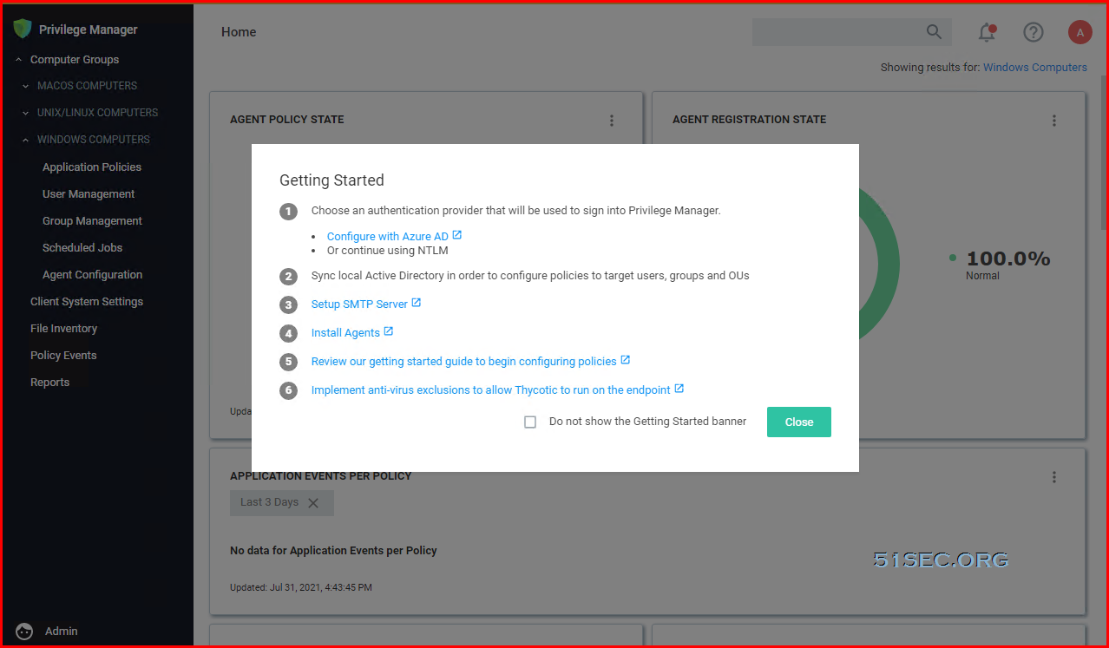Image resolution: width=1109 pixels, height=648 pixels.
Task: Click the Admin label in the sidebar
Action: click(62, 632)
